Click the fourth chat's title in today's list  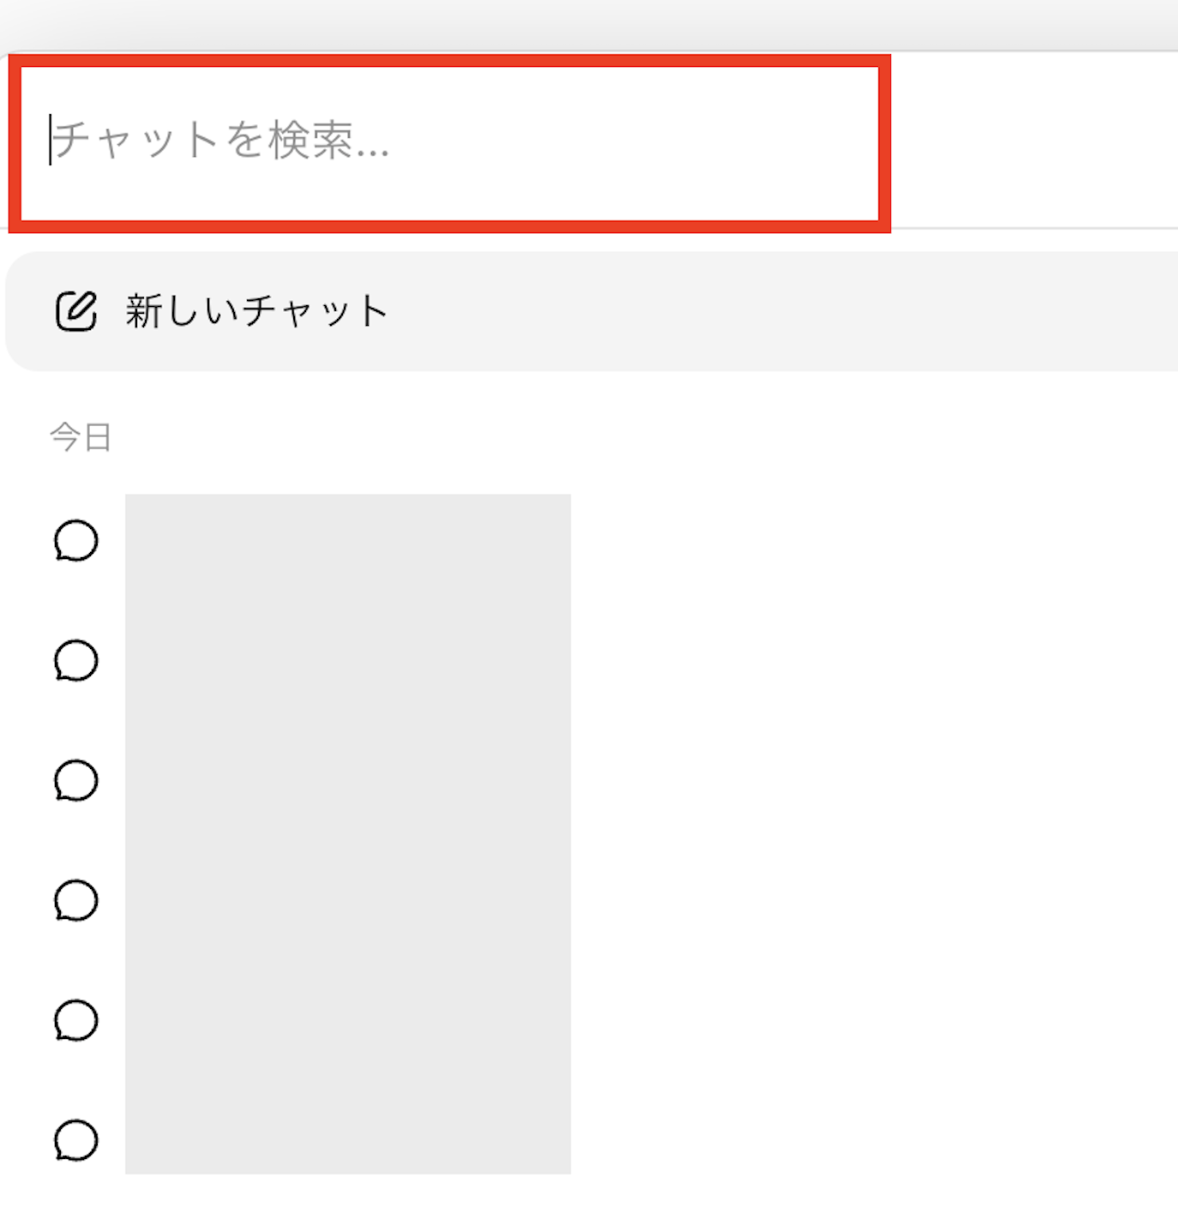347,901
